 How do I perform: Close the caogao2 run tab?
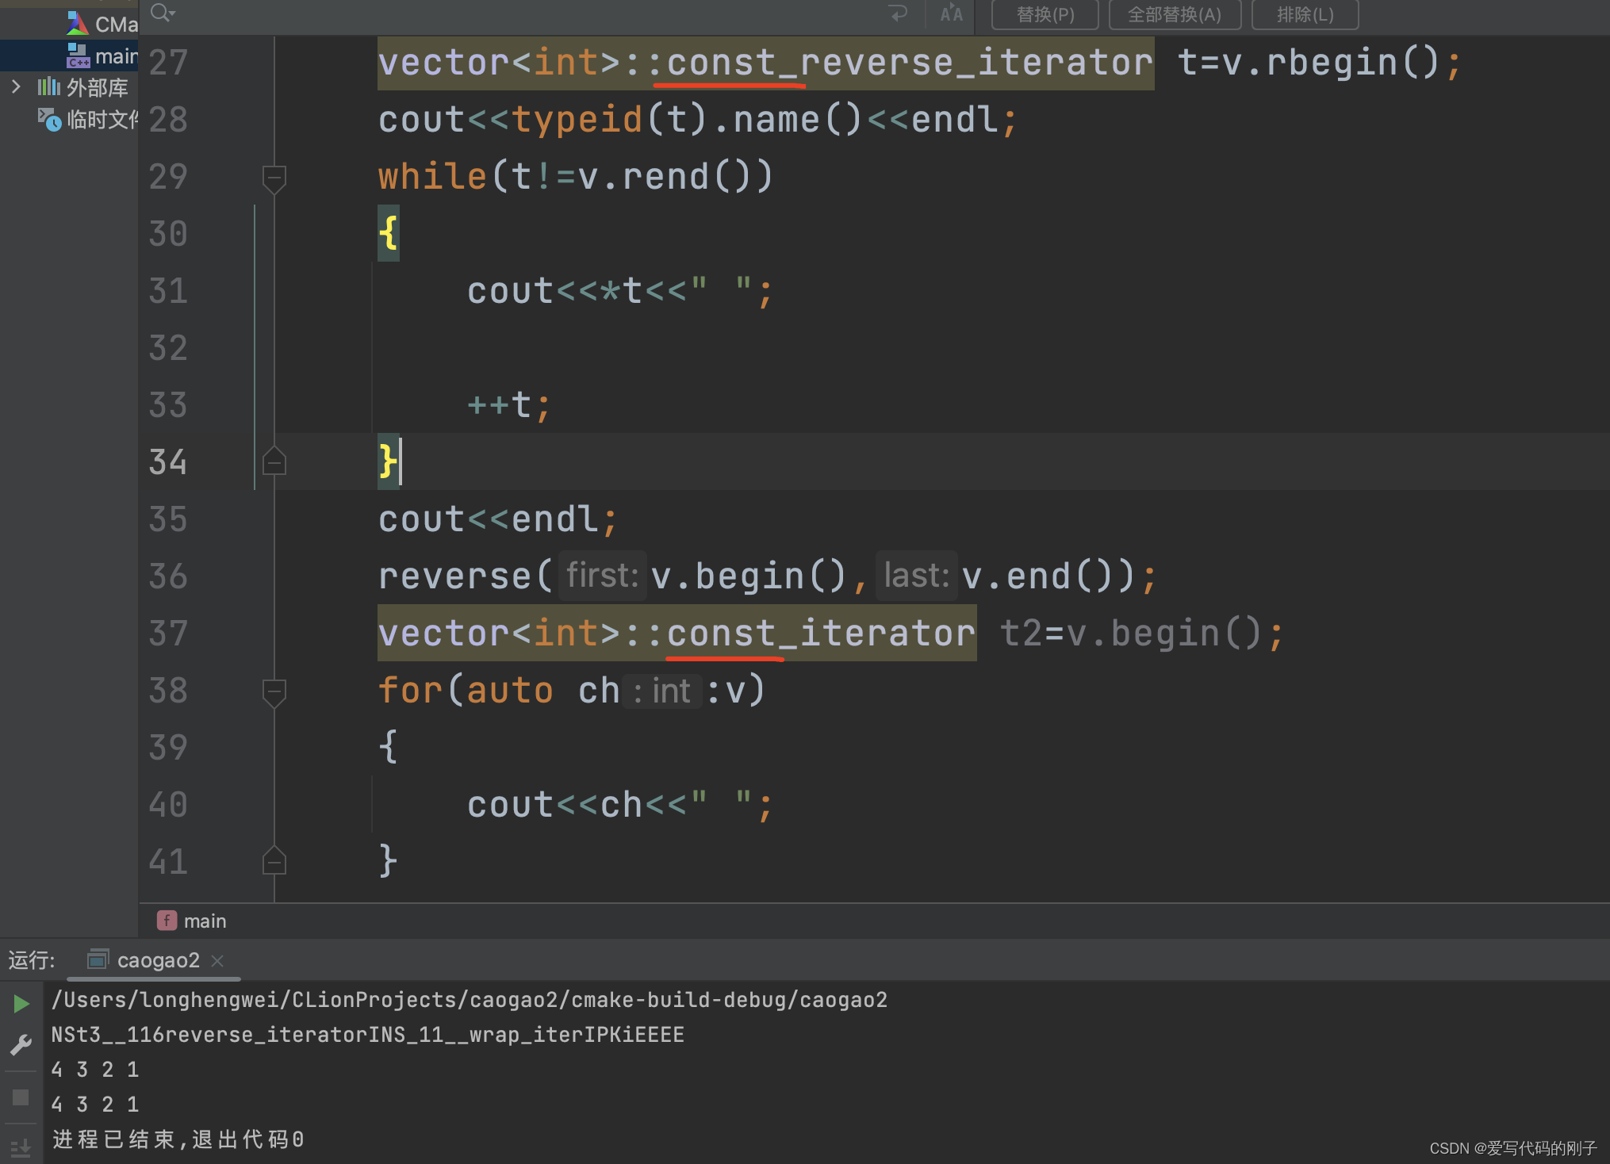point(217,961)
